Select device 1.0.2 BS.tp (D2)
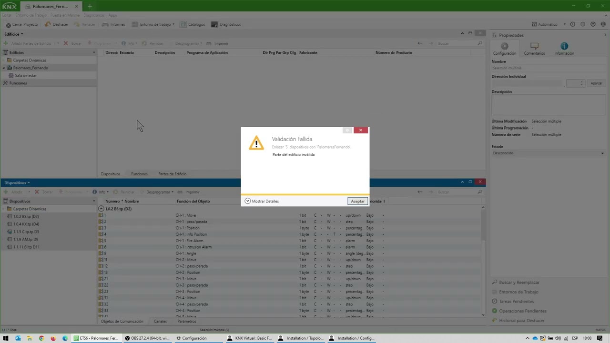610x343 pixels. [x=26, y=216]
